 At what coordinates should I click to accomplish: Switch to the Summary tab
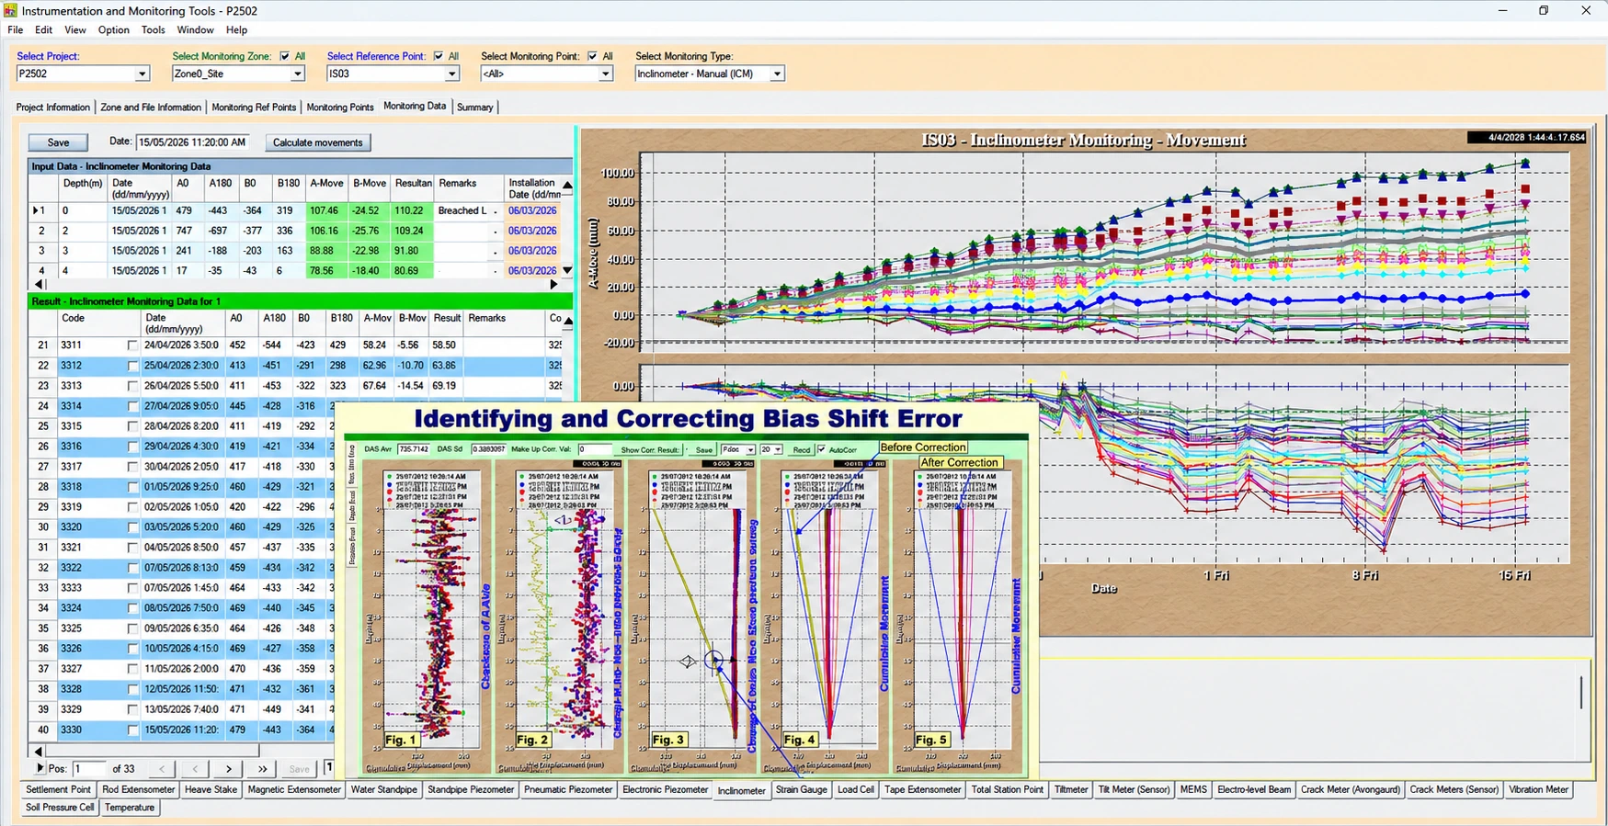point(474,107)
